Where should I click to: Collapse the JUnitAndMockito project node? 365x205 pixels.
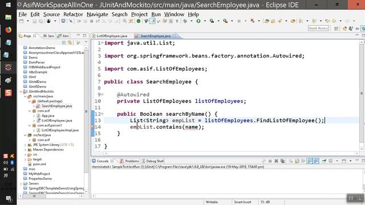coord(21,92)
